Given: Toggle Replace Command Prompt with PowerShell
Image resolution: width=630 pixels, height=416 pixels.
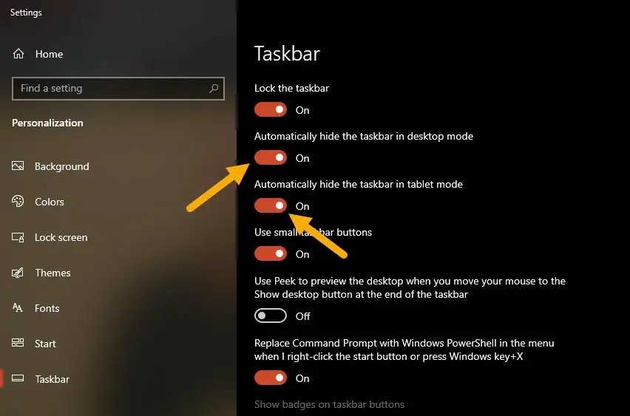Looking at the screenshot, I should click(271, 378).
